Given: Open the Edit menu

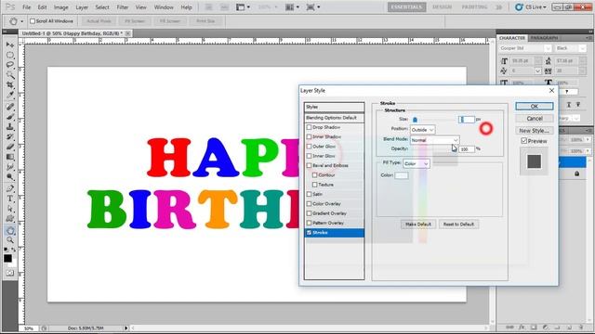Looking at the screenshot, I should [42, 7].
